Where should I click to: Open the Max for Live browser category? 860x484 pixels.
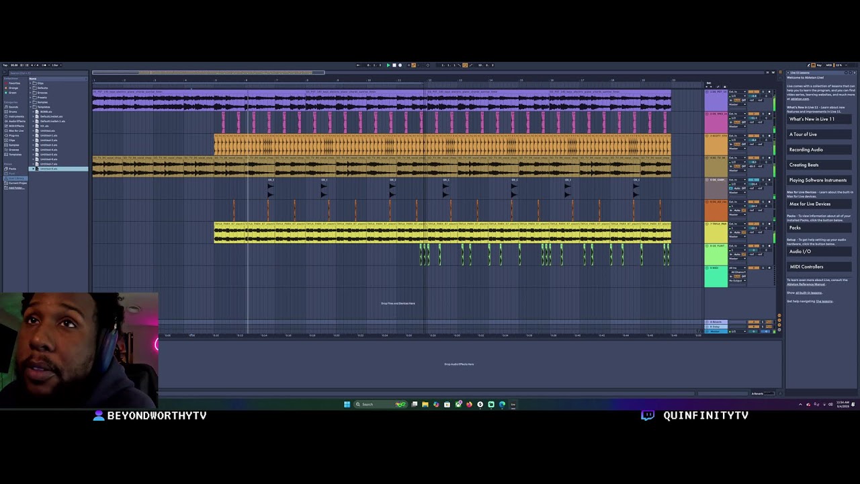(14, 131)
